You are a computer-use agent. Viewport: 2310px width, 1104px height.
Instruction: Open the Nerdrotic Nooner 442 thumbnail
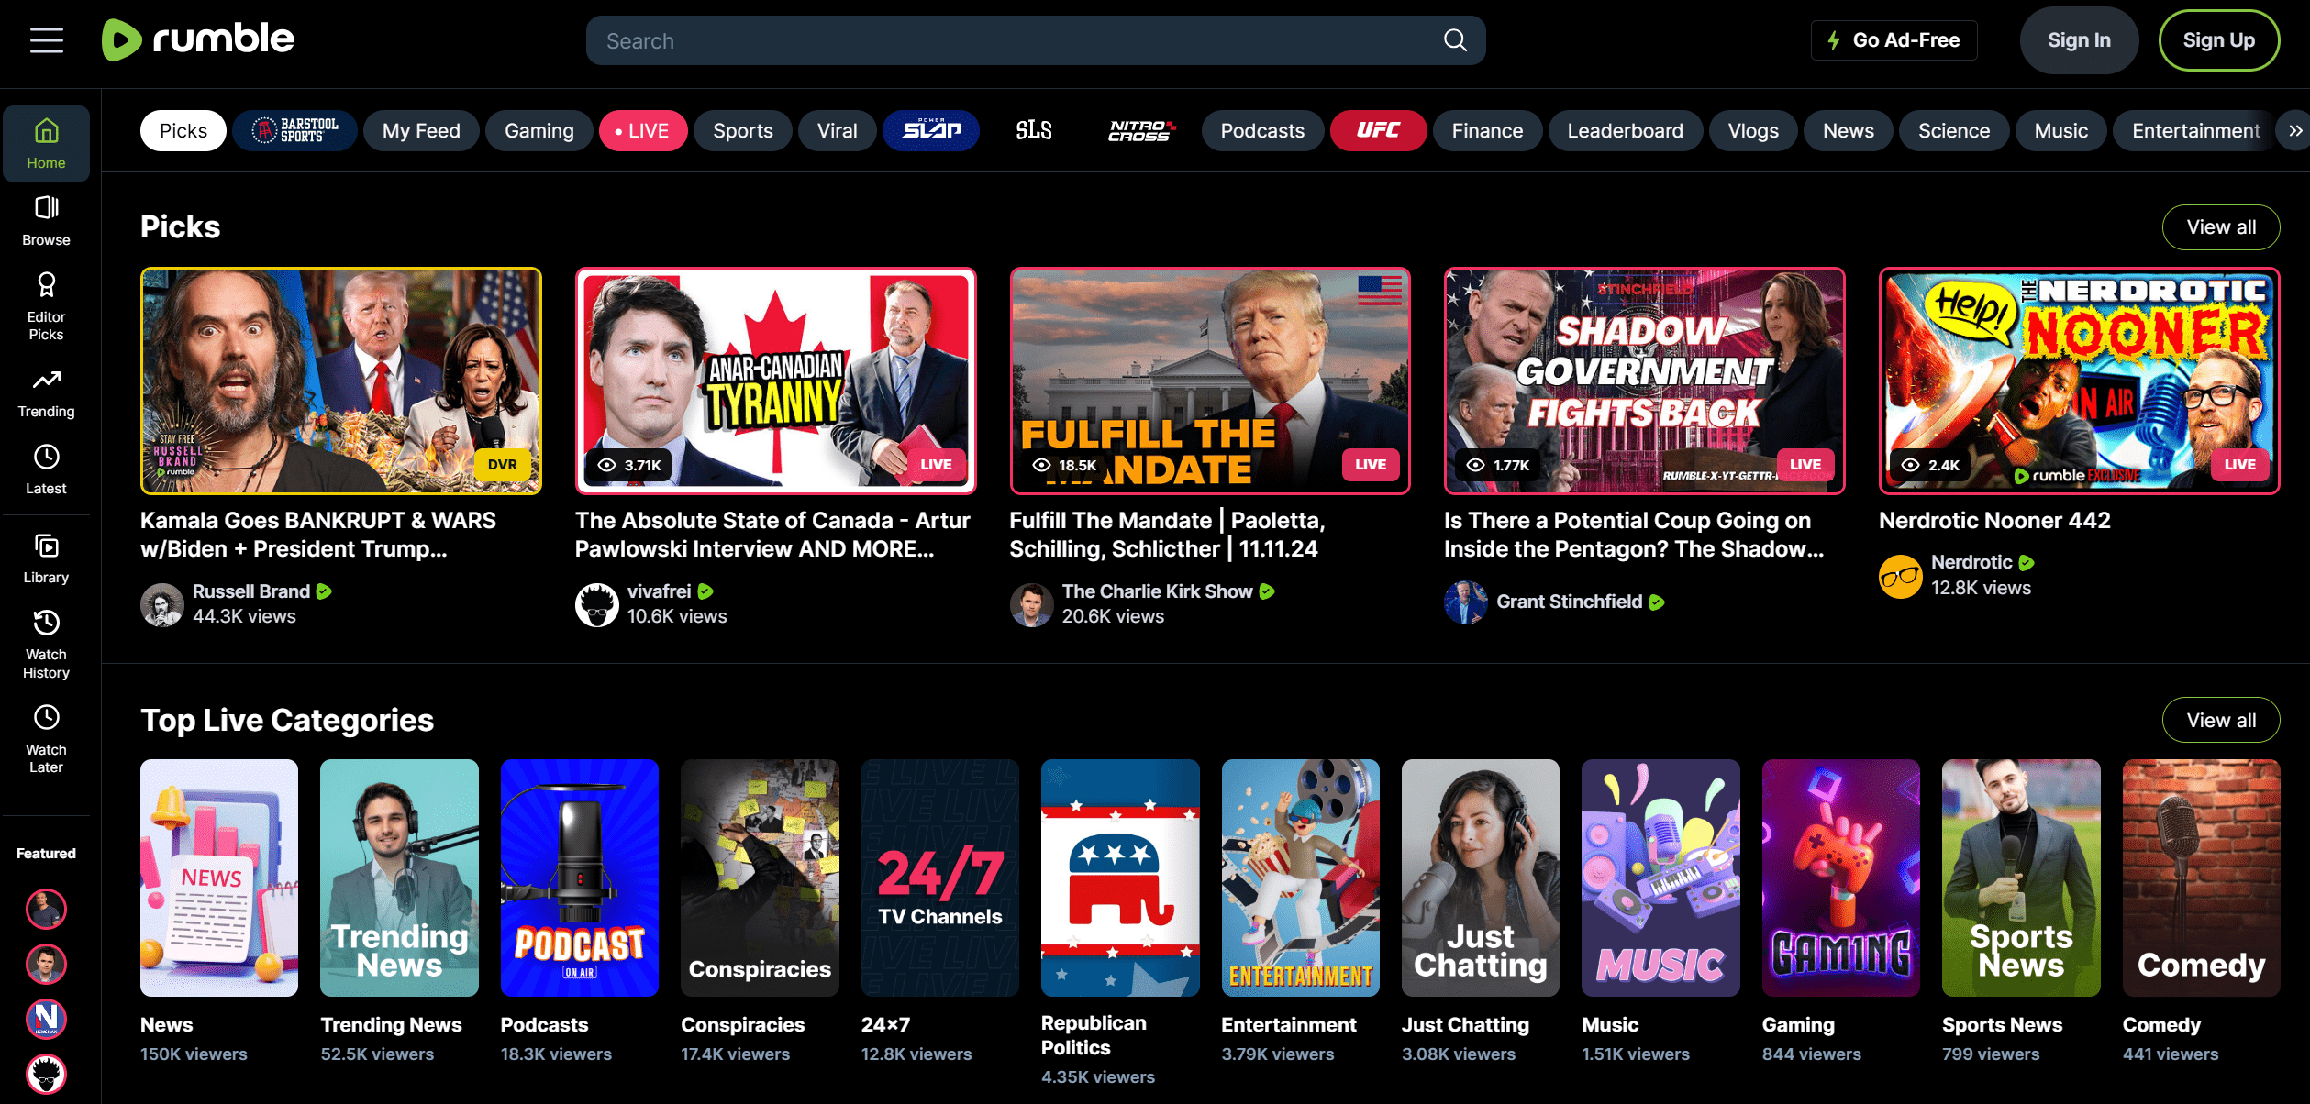pos(2078,381)
